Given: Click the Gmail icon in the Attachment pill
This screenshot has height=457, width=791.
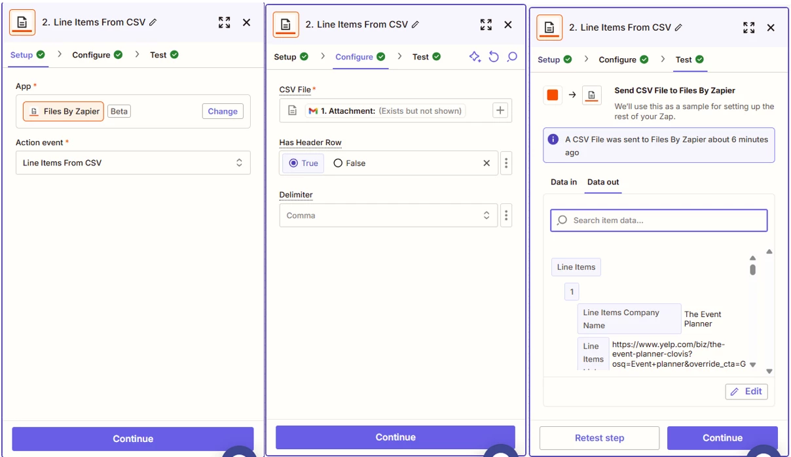Looking at the screenshot, I should tap(313, 111).
